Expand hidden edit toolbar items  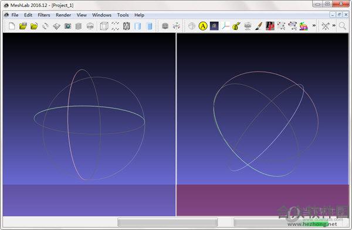[x=314, y=25]
